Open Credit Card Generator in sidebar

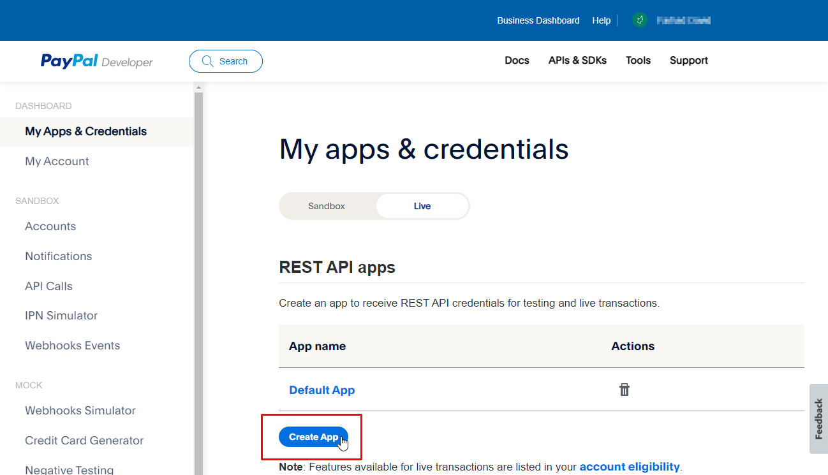(x=84, y=441)
